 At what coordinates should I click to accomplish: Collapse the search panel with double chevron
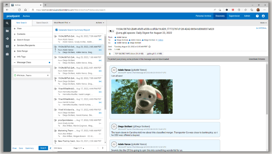coord(50,148)
